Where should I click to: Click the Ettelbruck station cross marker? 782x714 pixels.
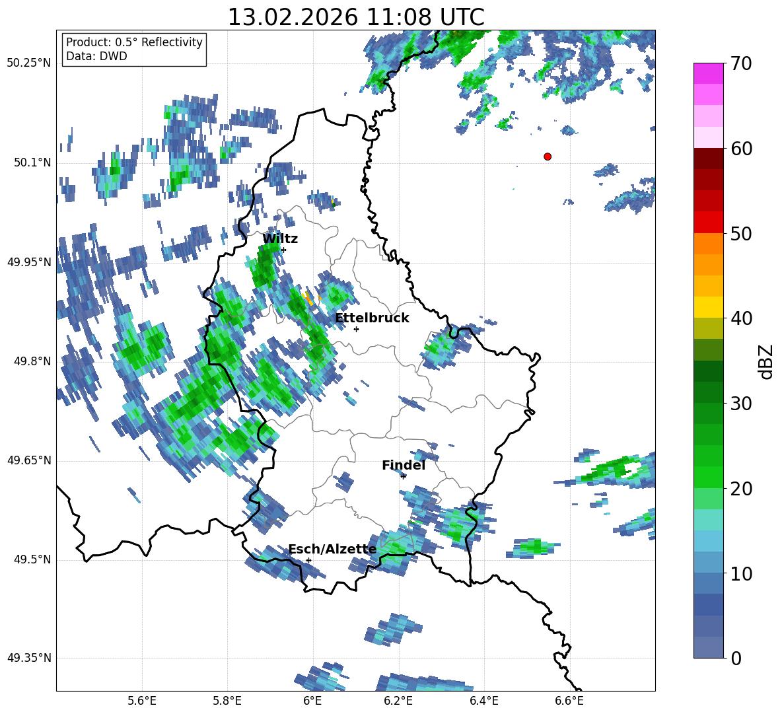356,329
